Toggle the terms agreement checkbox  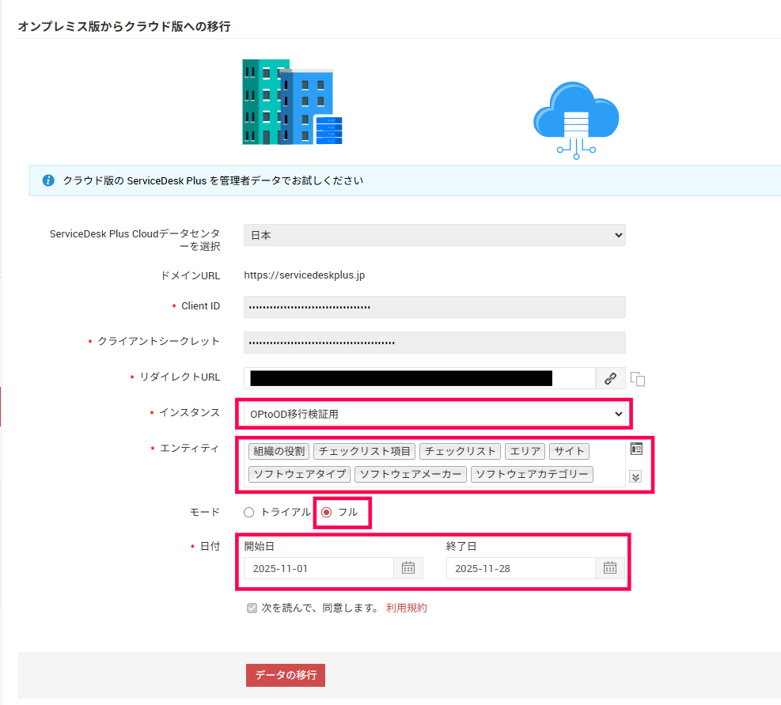click(252, 608)
